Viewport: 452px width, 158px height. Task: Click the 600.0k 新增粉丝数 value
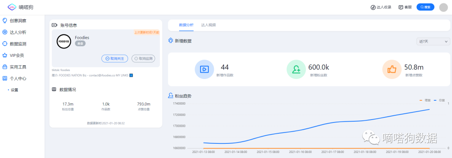[x=318, y=67]
